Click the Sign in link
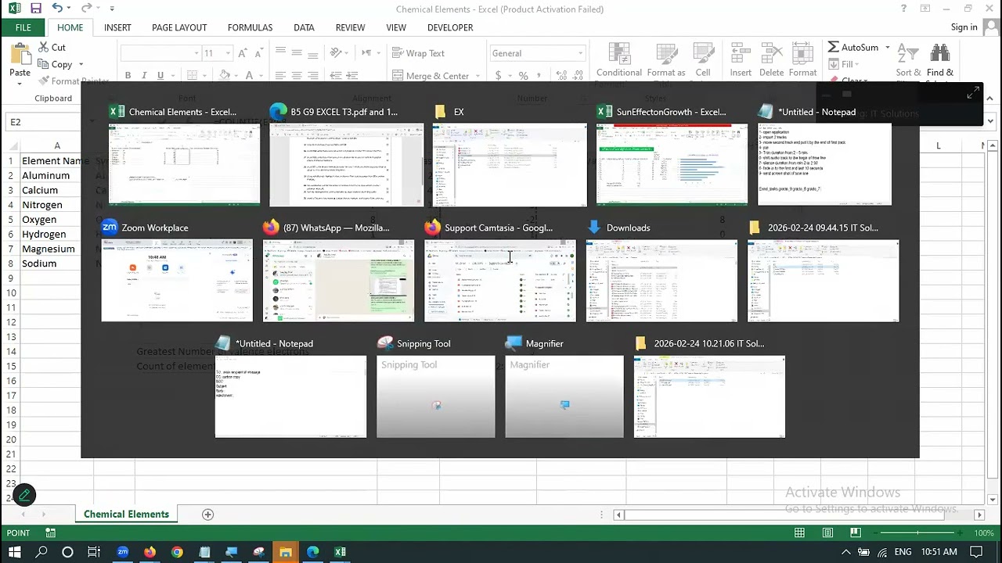This screenshot has width=1002, height=563. click(964, 27)
